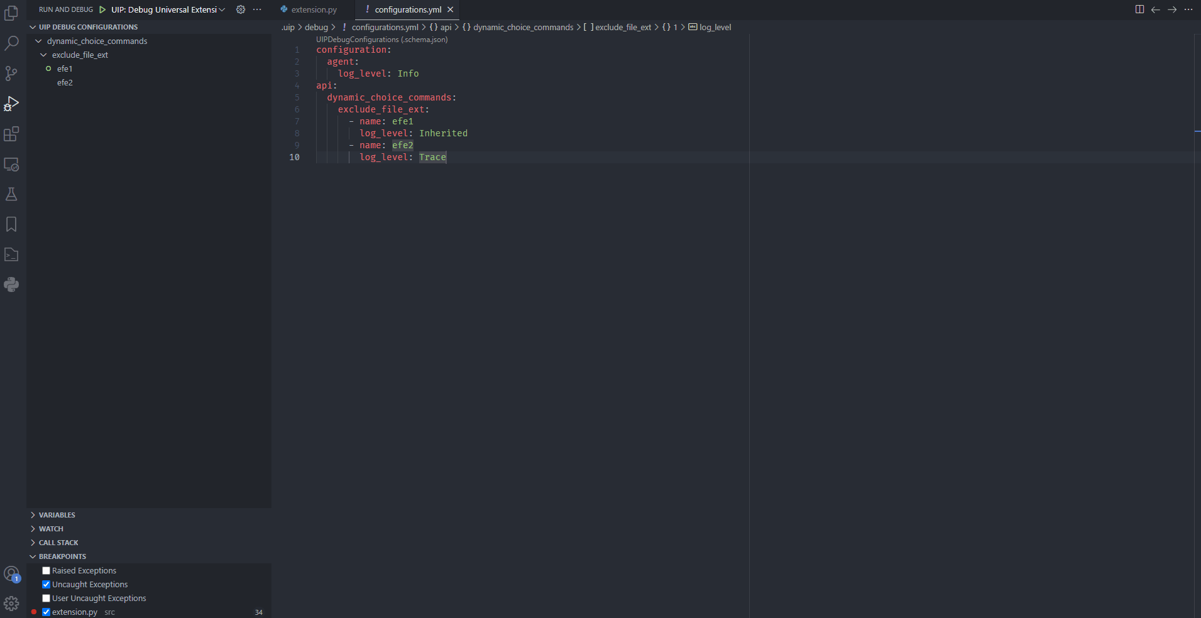Screen dimensions: 1201x618
Task: Open the Testing flask icon
Action: point(11,194)
